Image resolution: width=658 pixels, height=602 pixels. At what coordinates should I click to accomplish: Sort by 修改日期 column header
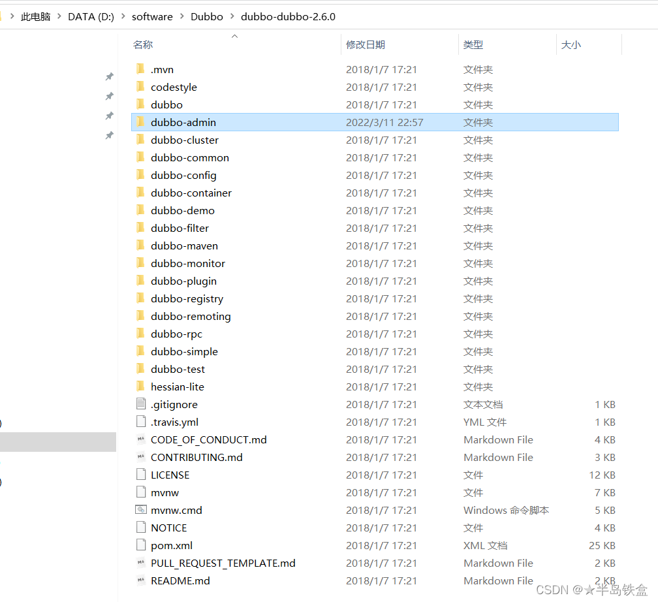click(x=366, y=44)
